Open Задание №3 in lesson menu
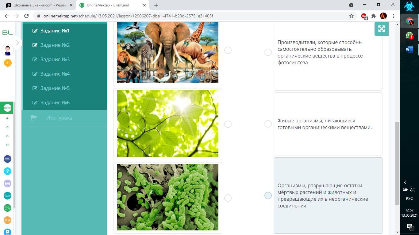Viewport: 419px width, 235px height. pos(55,59)
